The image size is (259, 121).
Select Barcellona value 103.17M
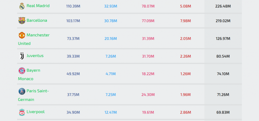[x=73, y=21]
